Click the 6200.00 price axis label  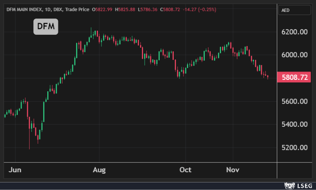pos(294,32)
